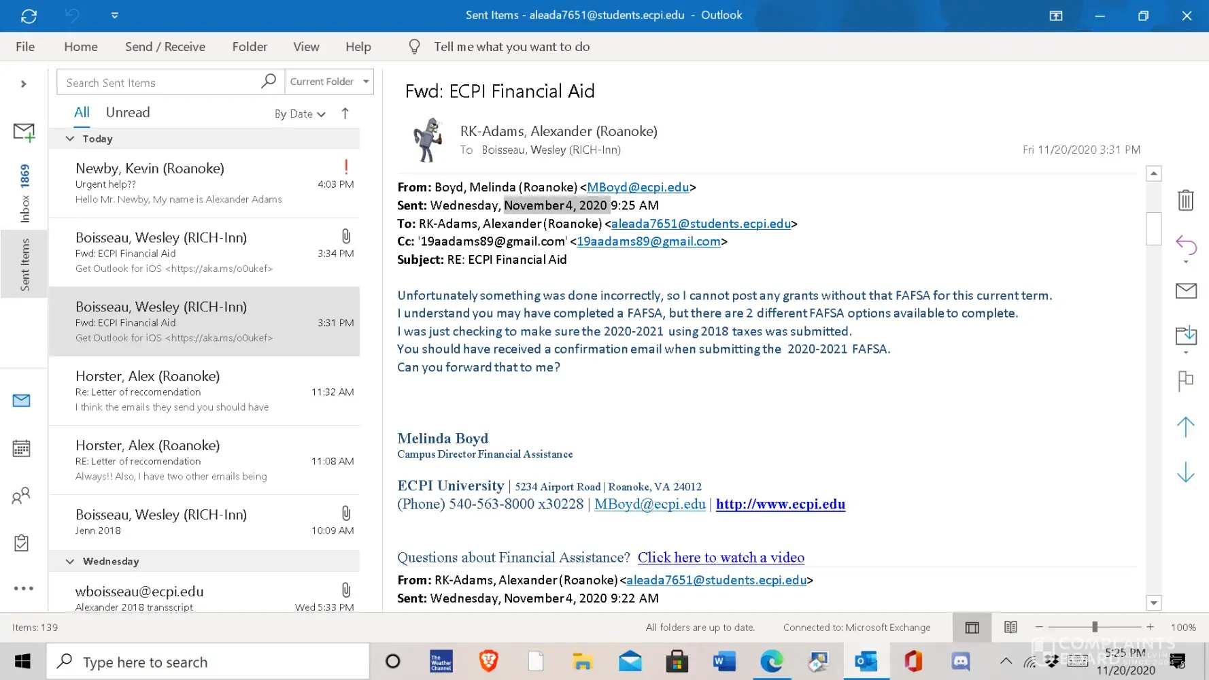The width and height of the screenshot is (1209, 680).
Task: Click the Reply arrow icon
Action: pos(1185,245)
